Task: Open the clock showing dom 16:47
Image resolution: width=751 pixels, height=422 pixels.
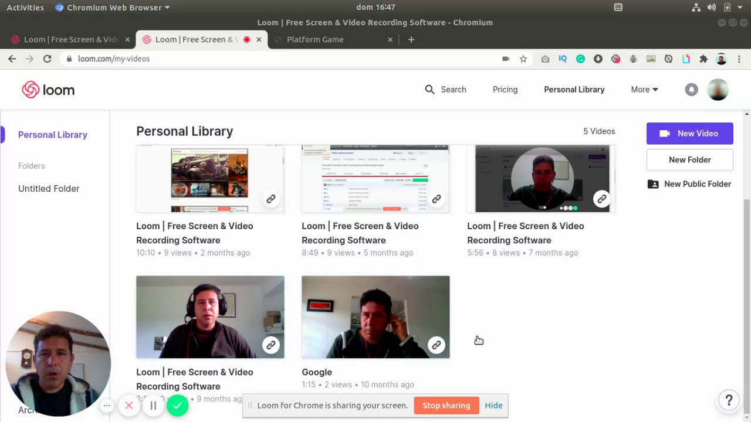Action: click(x=375, y=7)
